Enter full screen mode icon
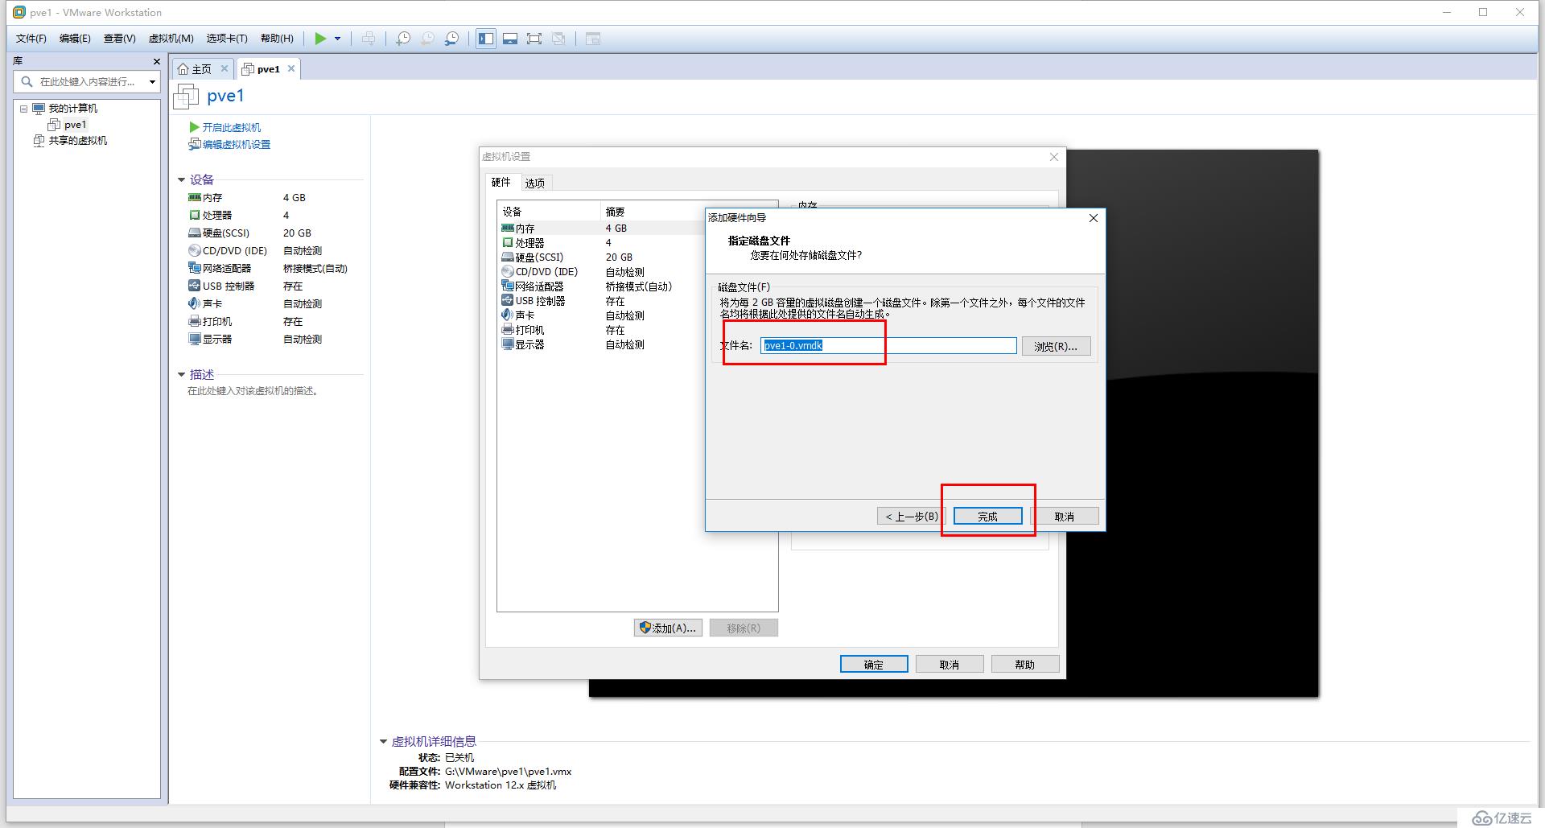Image resolution: width=1545 pixels, height=828 pixels. [534, 39]
